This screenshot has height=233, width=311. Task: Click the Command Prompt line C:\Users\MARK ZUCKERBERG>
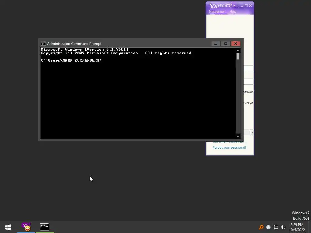point(71,60)
